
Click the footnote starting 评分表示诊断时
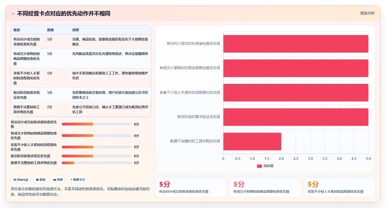coord(81,192)
